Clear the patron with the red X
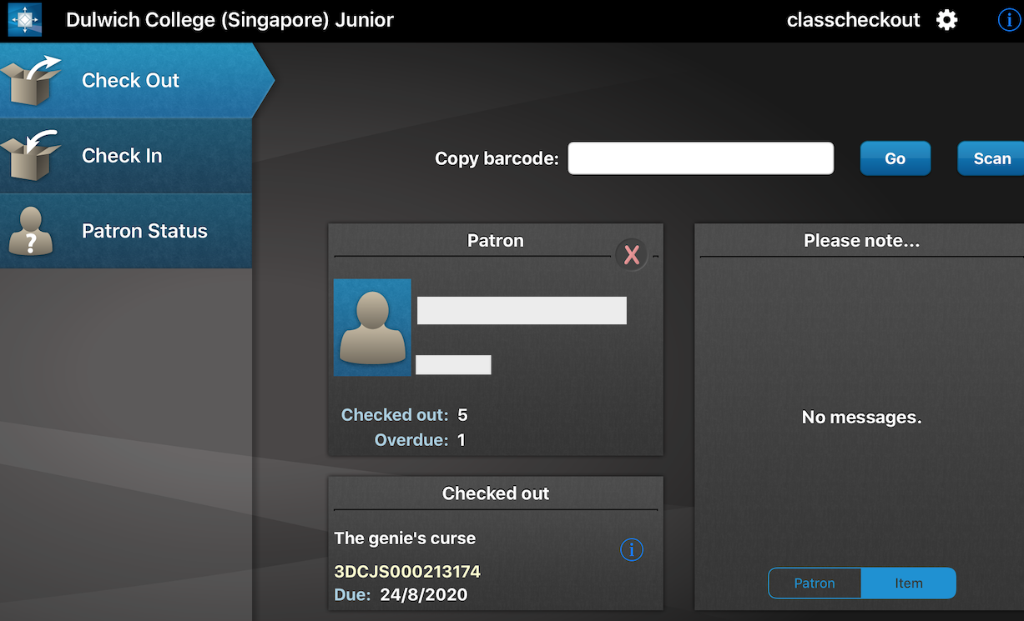The width and height of the screenshot is (1024, 621). click(x=632, y=254)
